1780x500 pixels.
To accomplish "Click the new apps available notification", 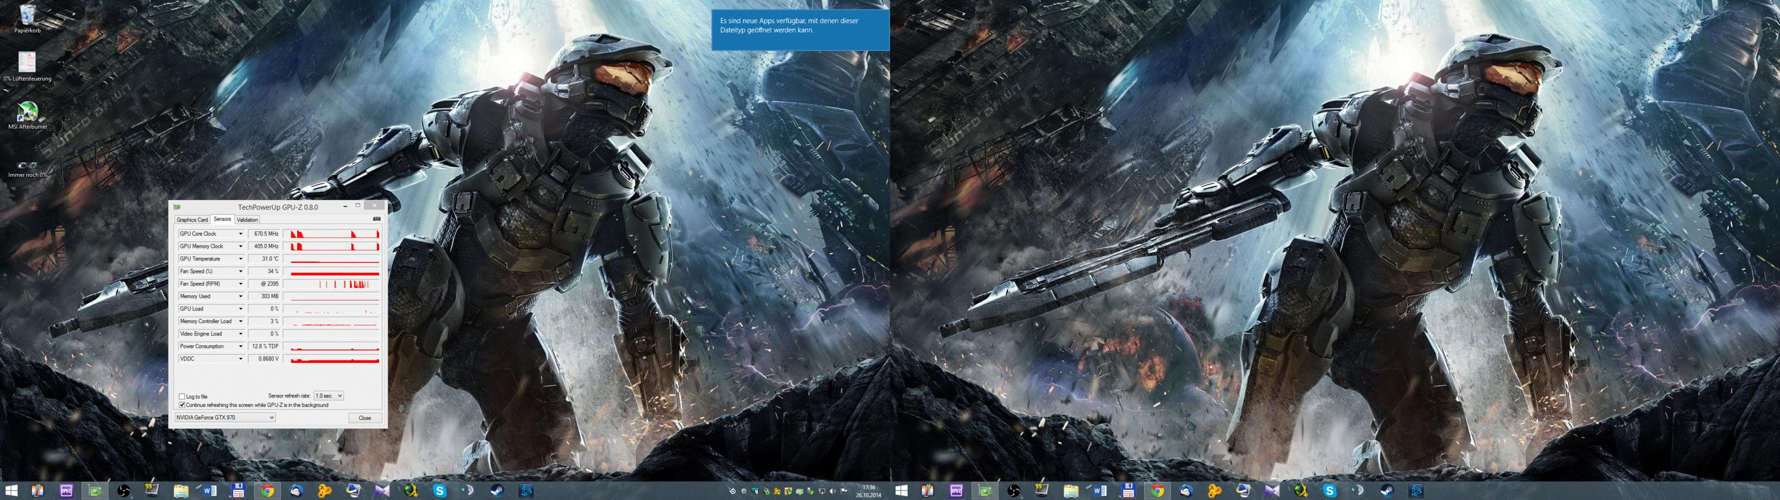I will [800, 30].
